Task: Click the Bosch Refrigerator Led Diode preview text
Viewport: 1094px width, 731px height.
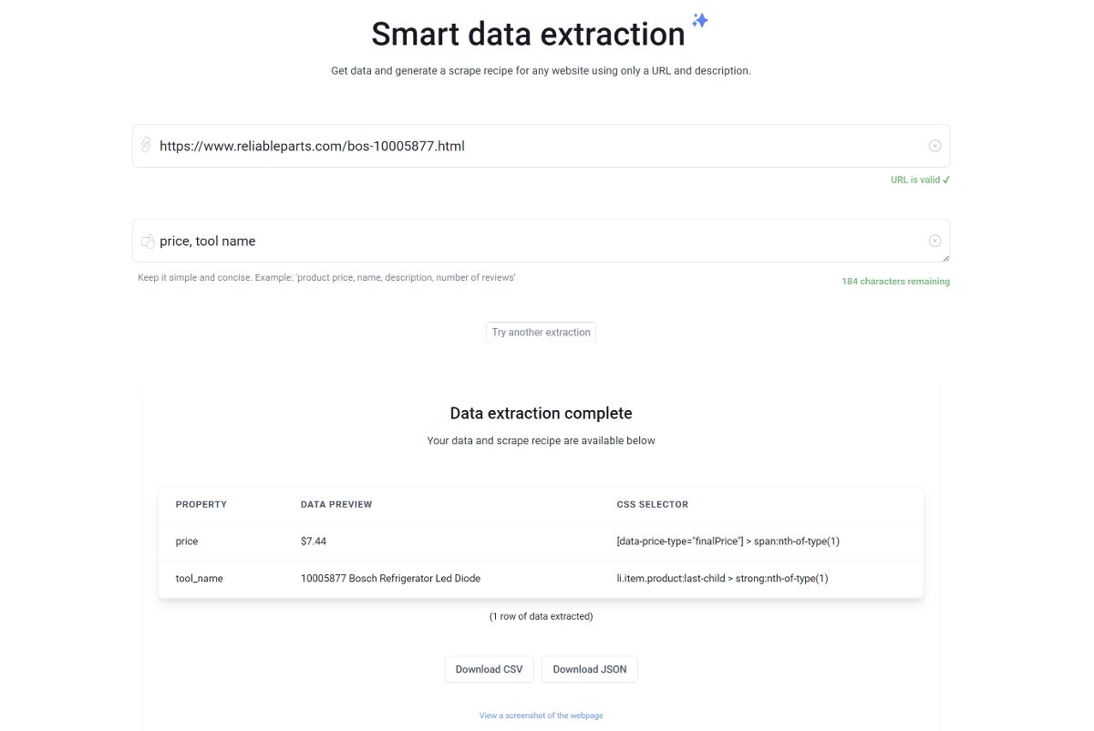Action: point(390,578)
